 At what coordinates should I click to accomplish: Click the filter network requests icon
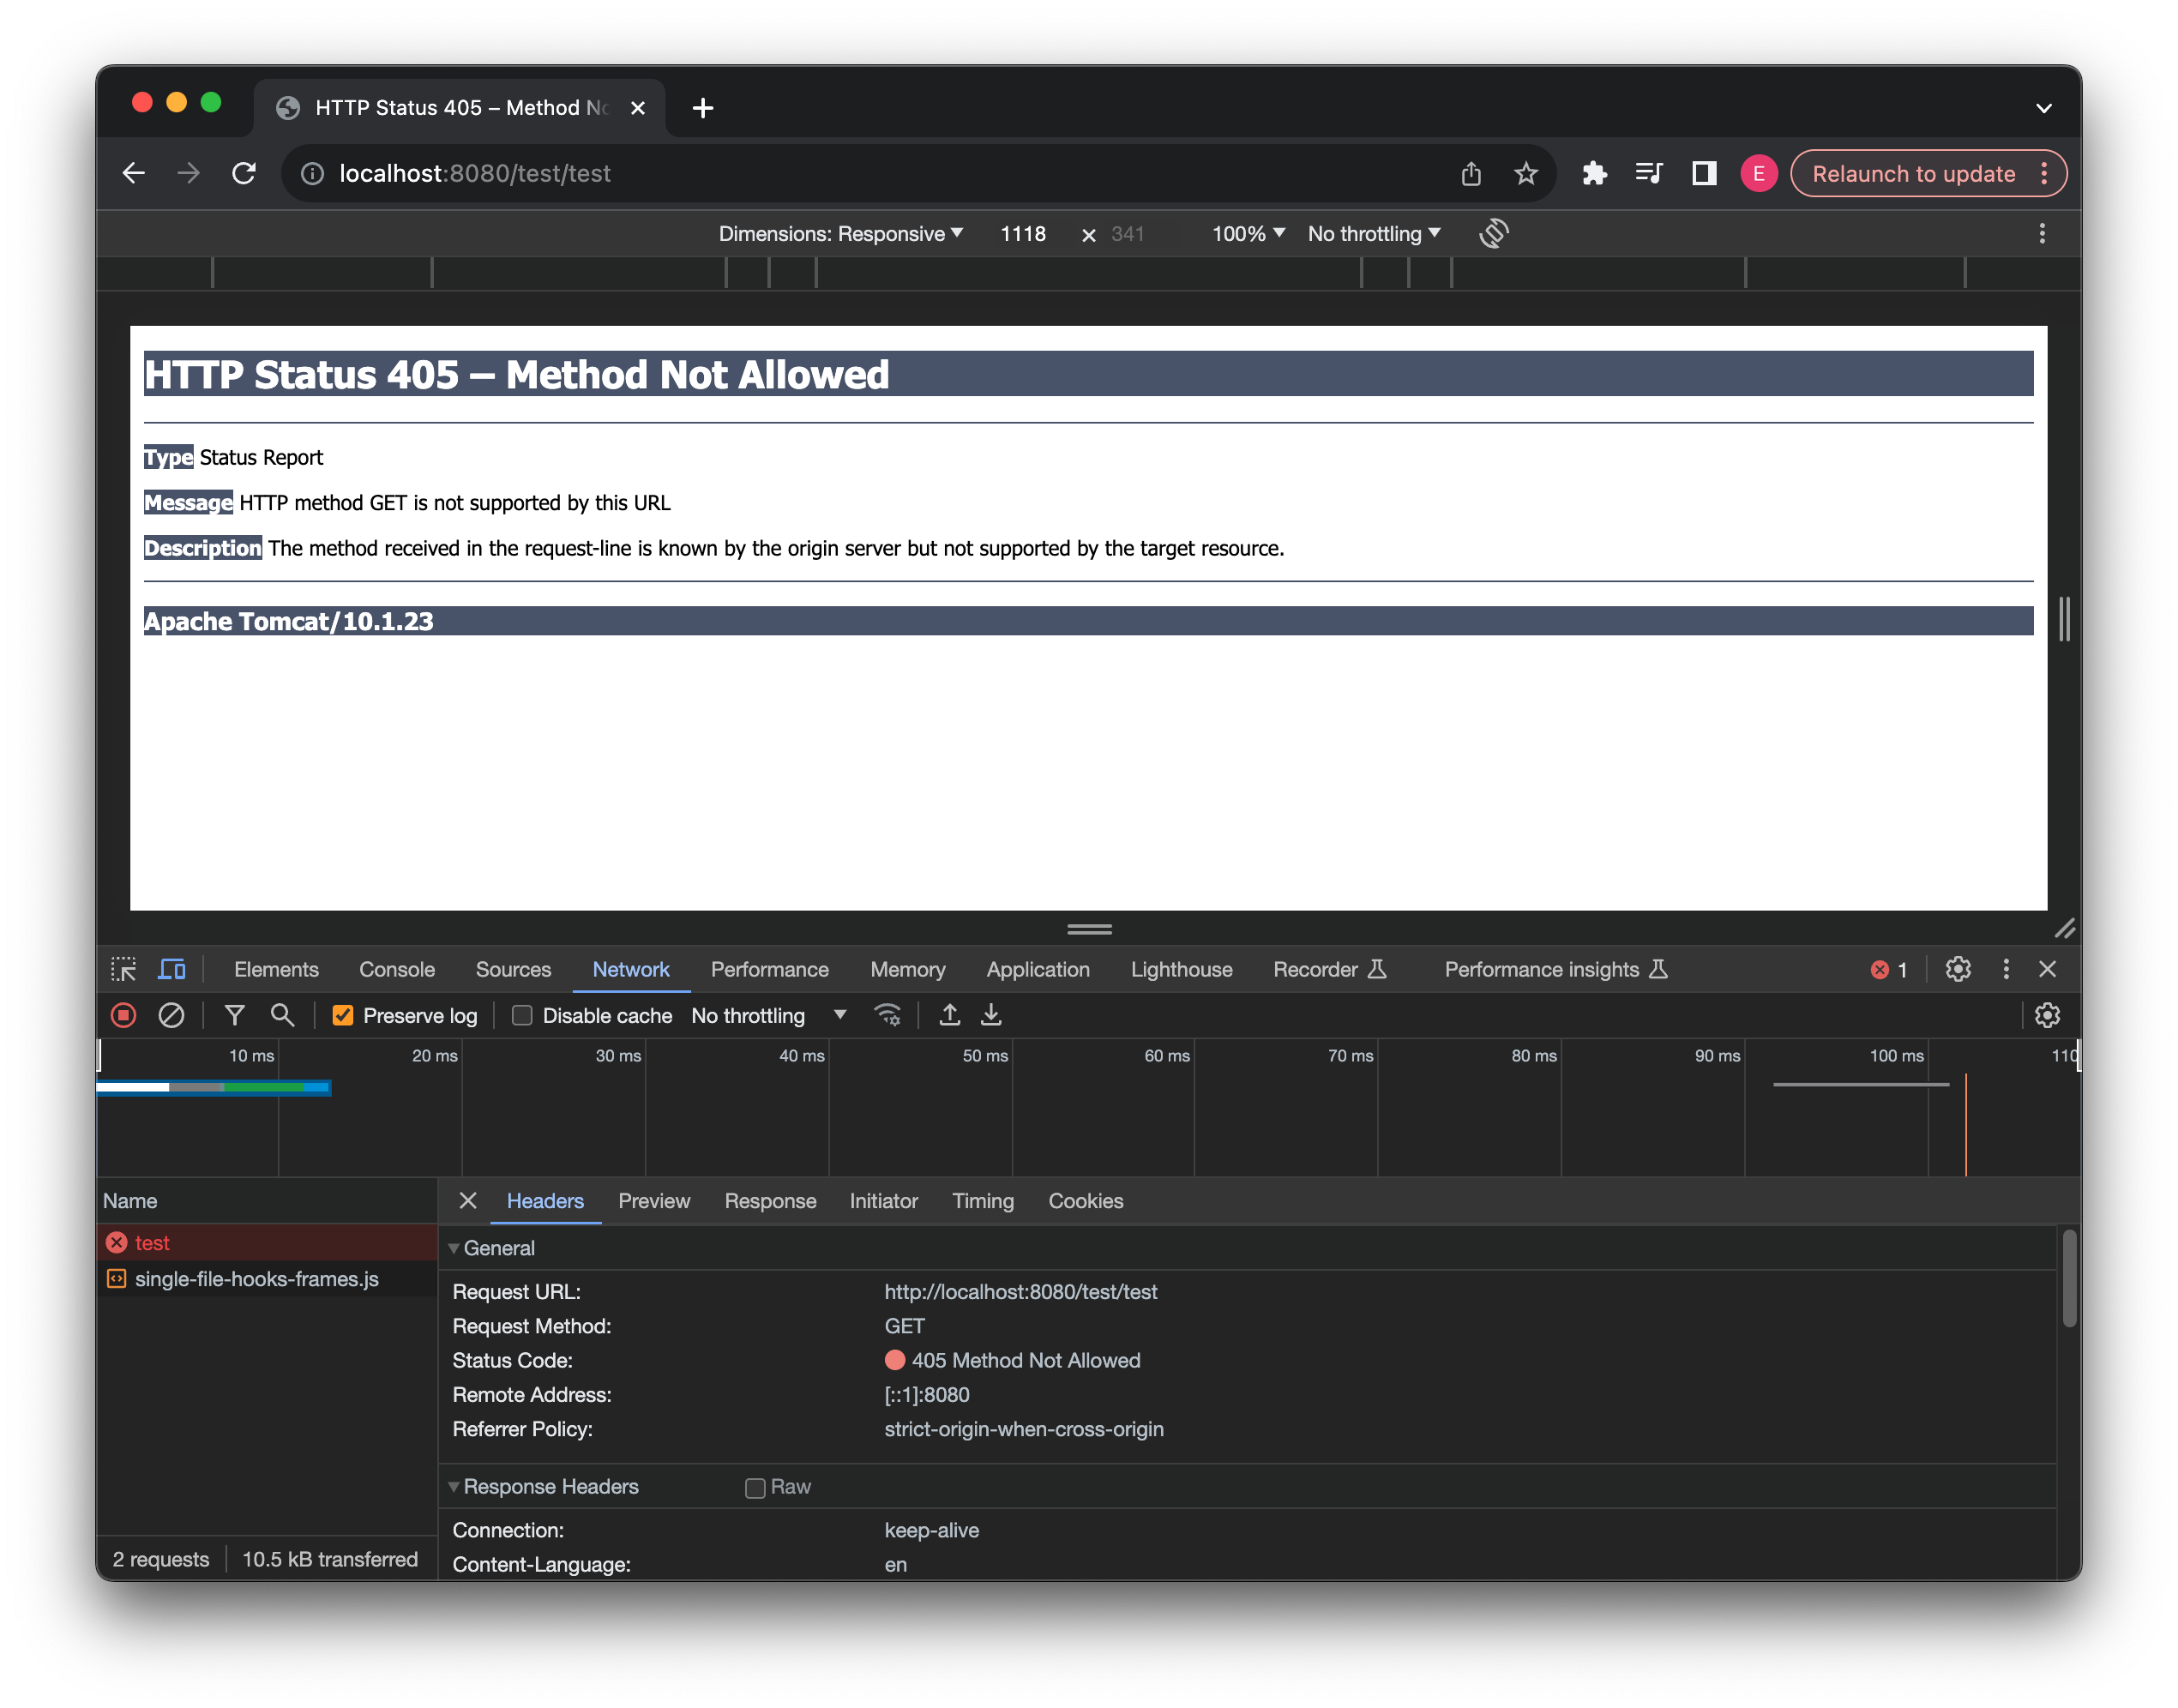[x=233, y=1015]
